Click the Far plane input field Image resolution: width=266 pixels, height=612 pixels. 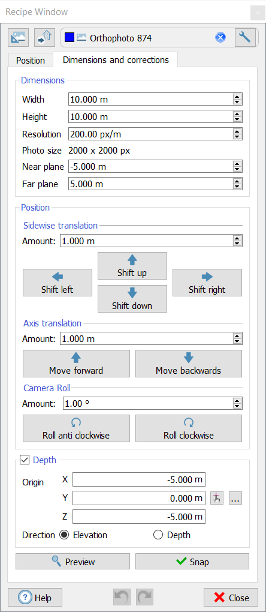(155, 184)
